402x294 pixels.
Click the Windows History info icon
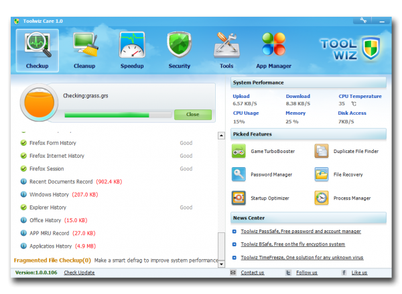pyautogui.click(x=23, y=195)
